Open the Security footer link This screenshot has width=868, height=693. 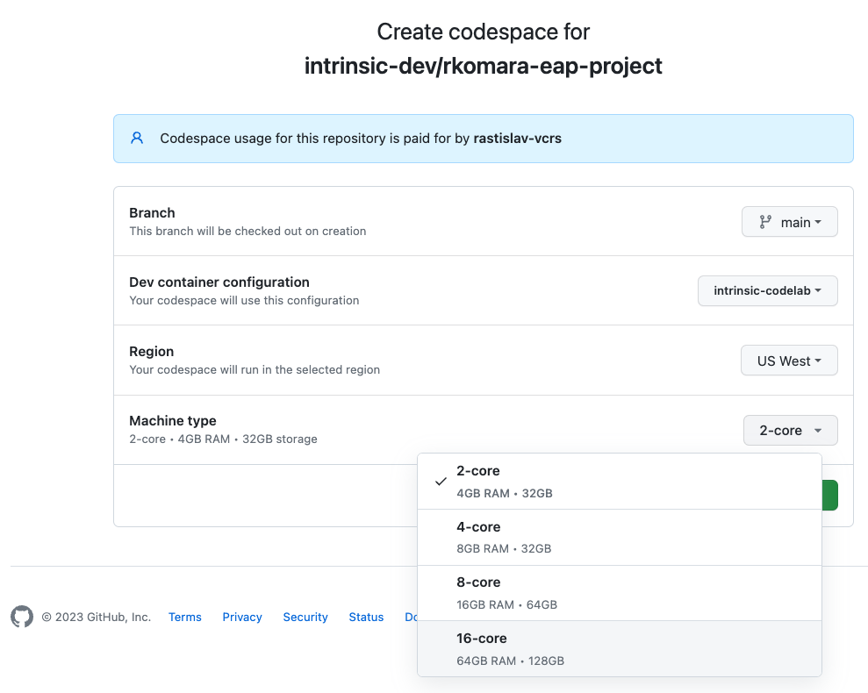[x=305, y=617]
